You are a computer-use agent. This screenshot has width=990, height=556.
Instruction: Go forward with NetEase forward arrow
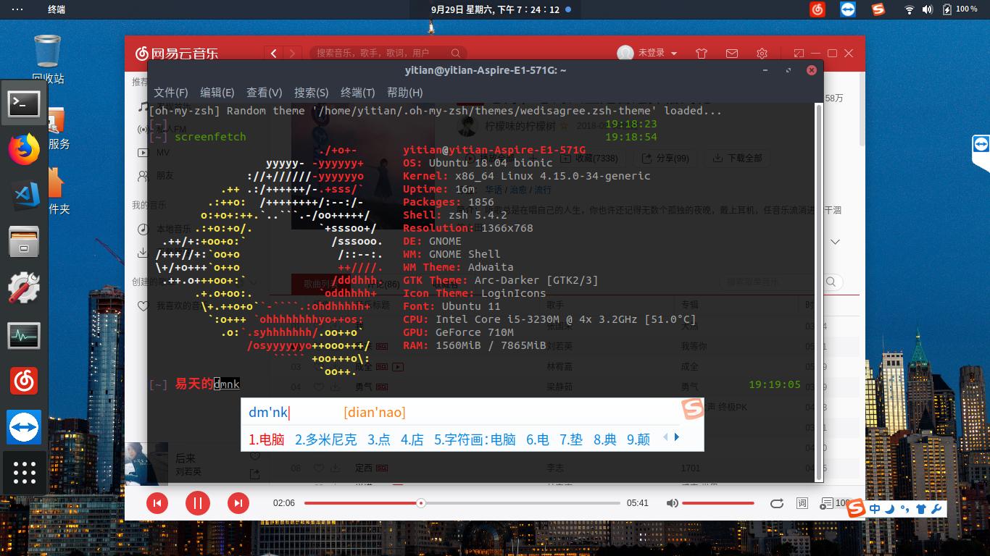click(293, 53)
